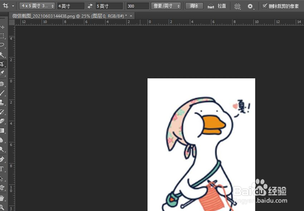
Task: Click the crop tool preset icon in options bar
Action: pos(6,6)
